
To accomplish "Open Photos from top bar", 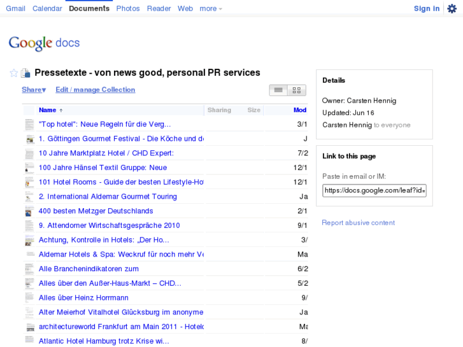I will [x=128, y=8].
